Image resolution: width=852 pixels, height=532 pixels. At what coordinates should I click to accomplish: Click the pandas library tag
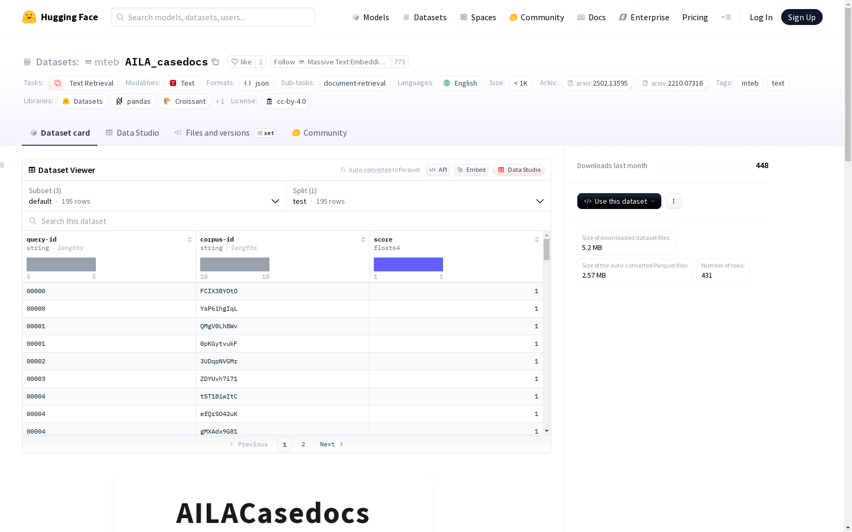(133, 101)
